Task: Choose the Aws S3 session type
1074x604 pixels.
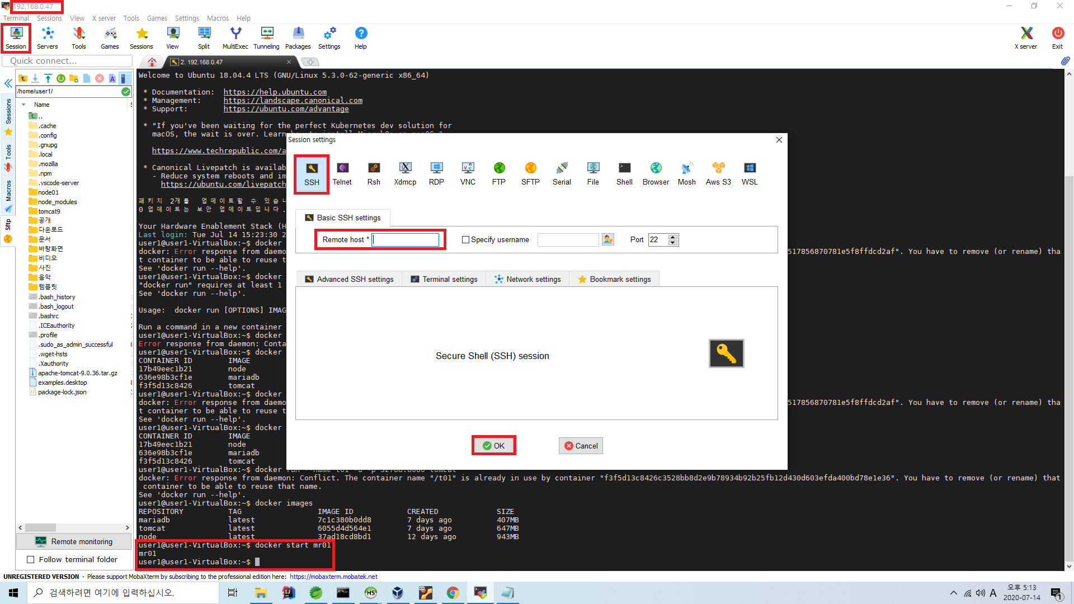Action: click(718, 174)
